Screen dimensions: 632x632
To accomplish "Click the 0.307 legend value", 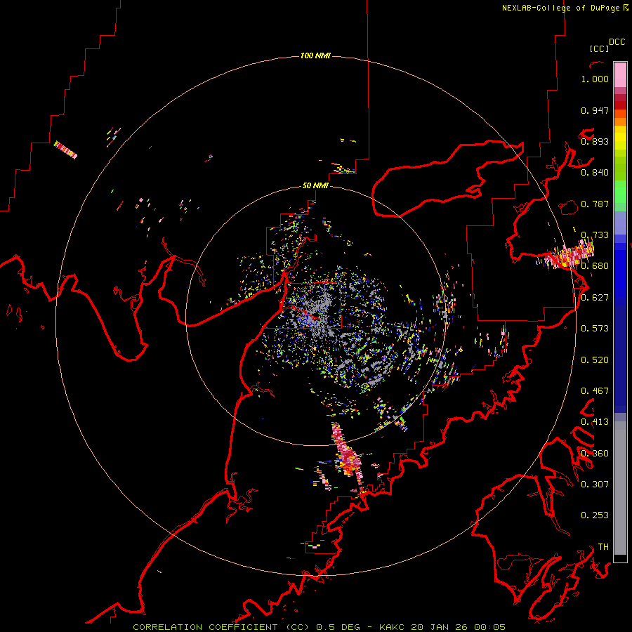I will pyautogui.click(x=595, y=485).
